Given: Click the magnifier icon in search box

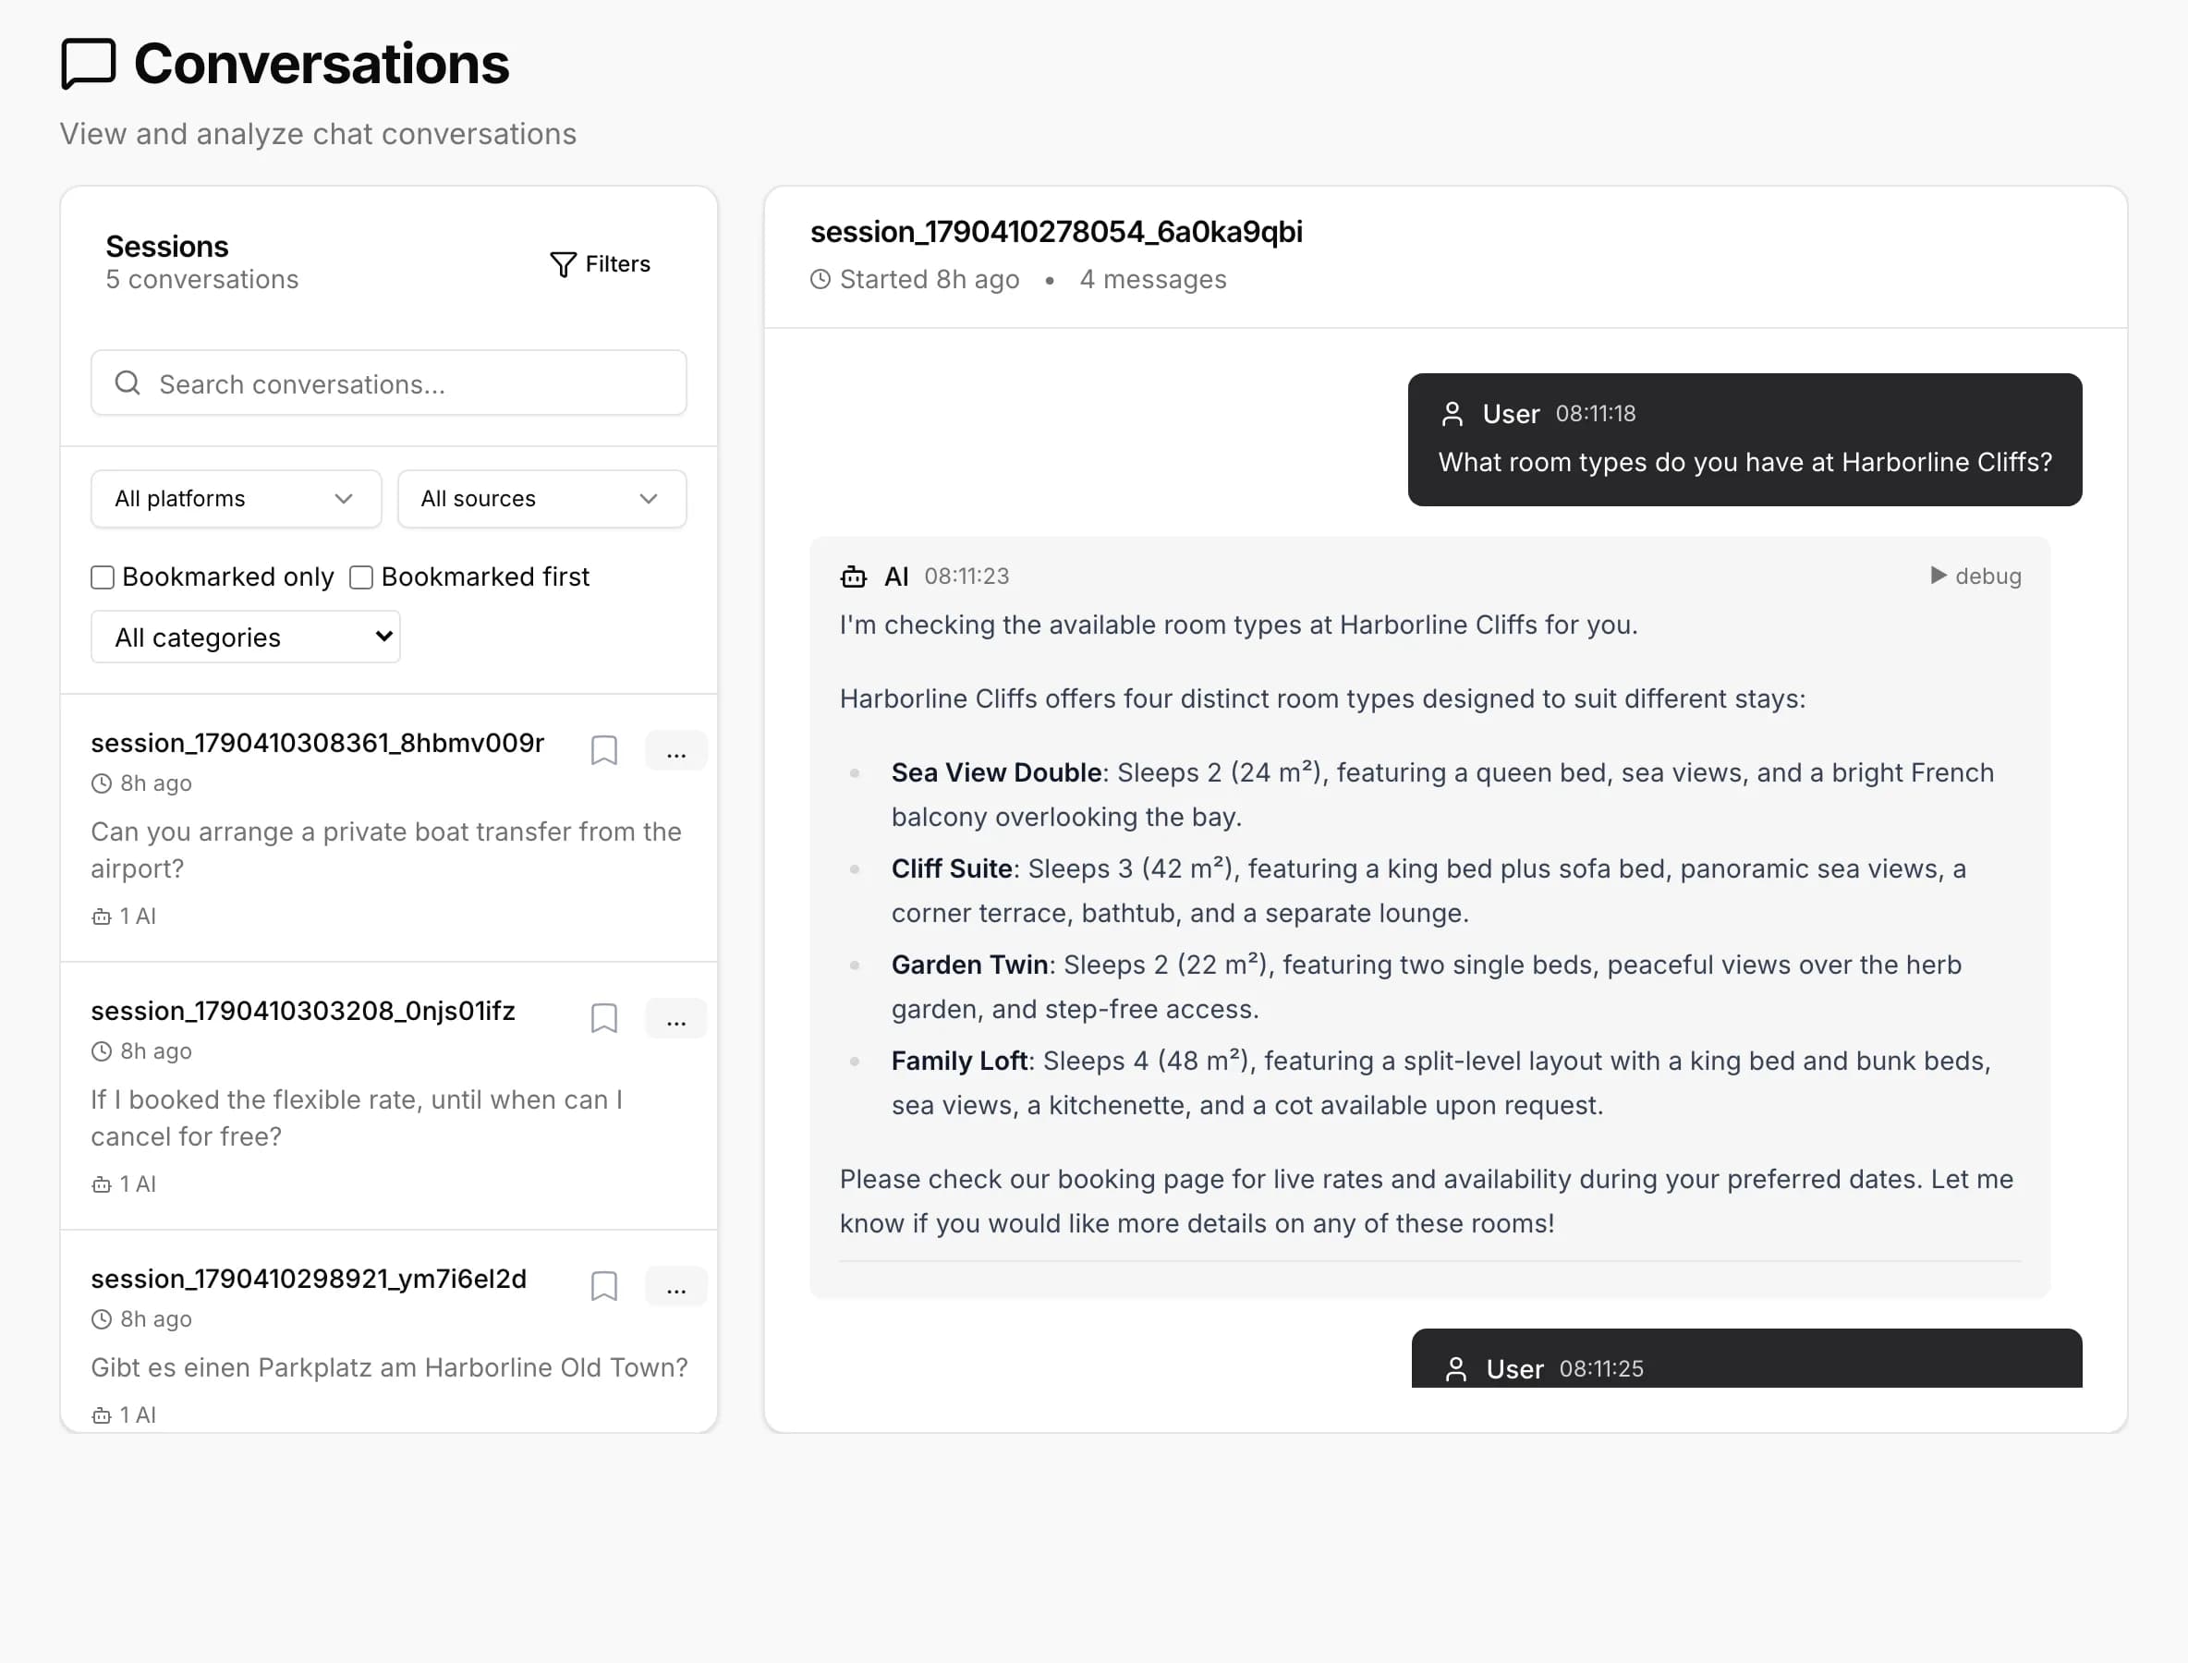Looking at the screenshot, I should 128,383.
